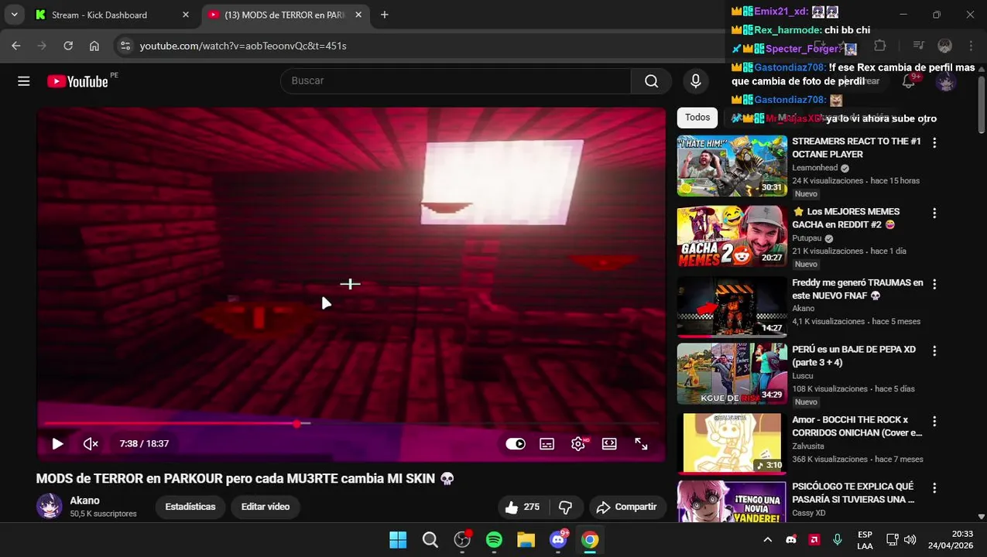The height and width of the screenshot is (557, 987).
Task: Click the address bar URL
Action: (x=243, y=46)
